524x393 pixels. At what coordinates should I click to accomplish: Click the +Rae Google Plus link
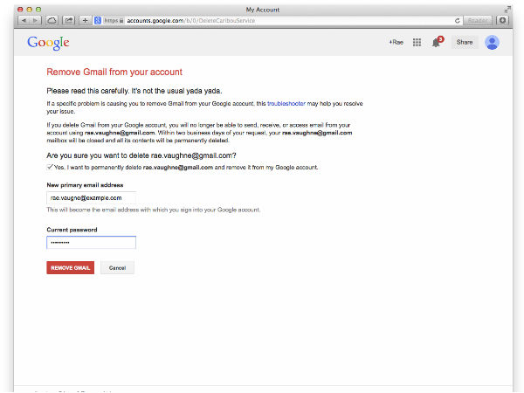[x=396, y=42]
